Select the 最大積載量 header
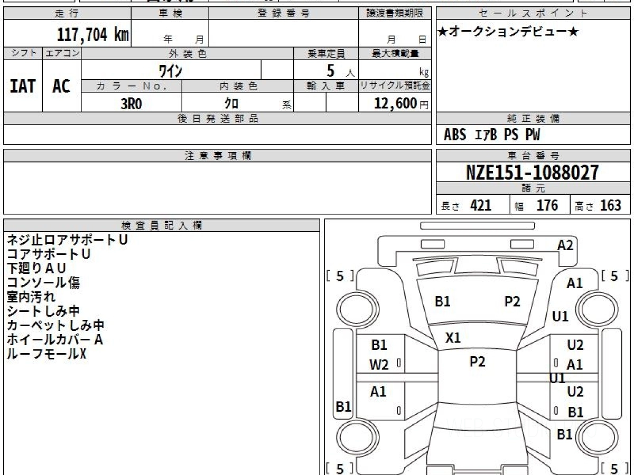The width and height of the screenshot is (634, 475). pos(395,53)
